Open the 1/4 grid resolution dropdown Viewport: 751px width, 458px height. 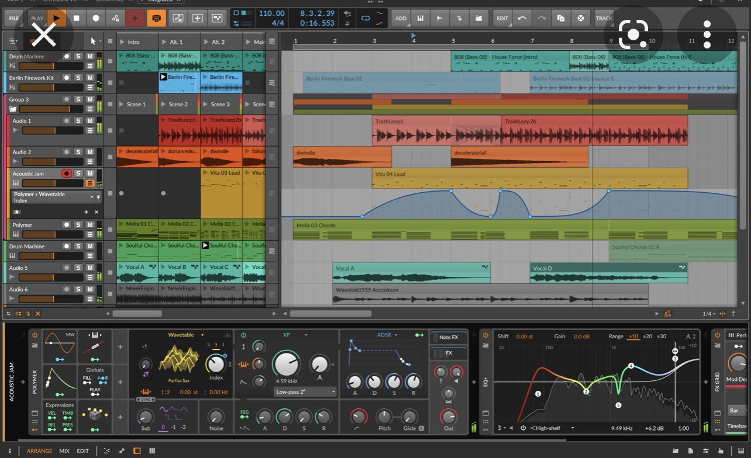[x=709, y=314]
